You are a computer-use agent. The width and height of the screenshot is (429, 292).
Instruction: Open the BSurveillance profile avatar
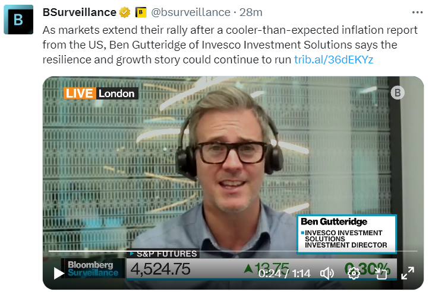18,20
